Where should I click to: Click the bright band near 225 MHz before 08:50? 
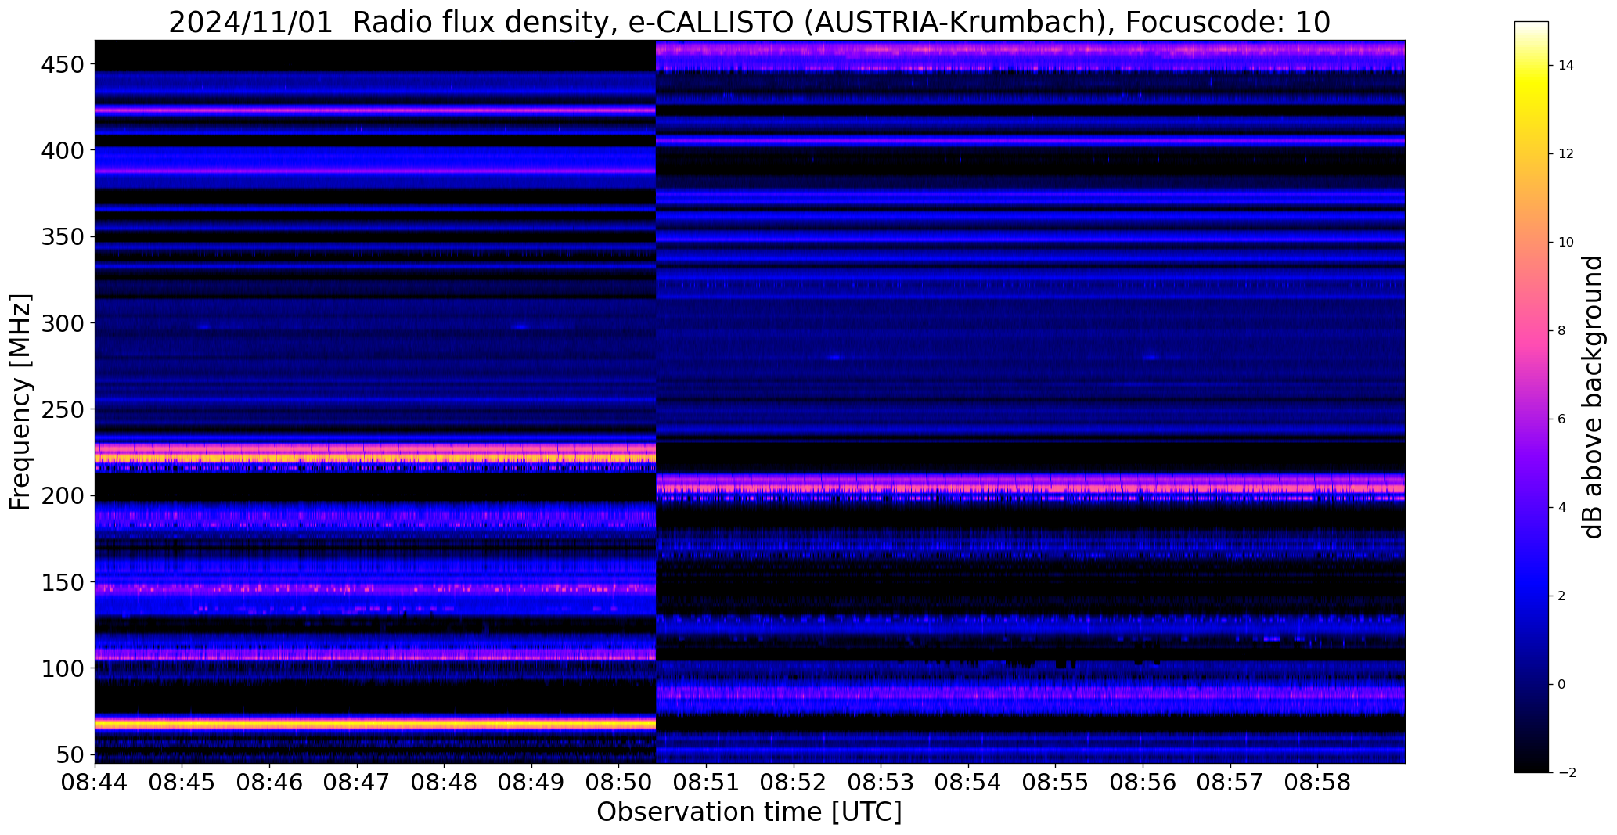click(x=375, y=454)
